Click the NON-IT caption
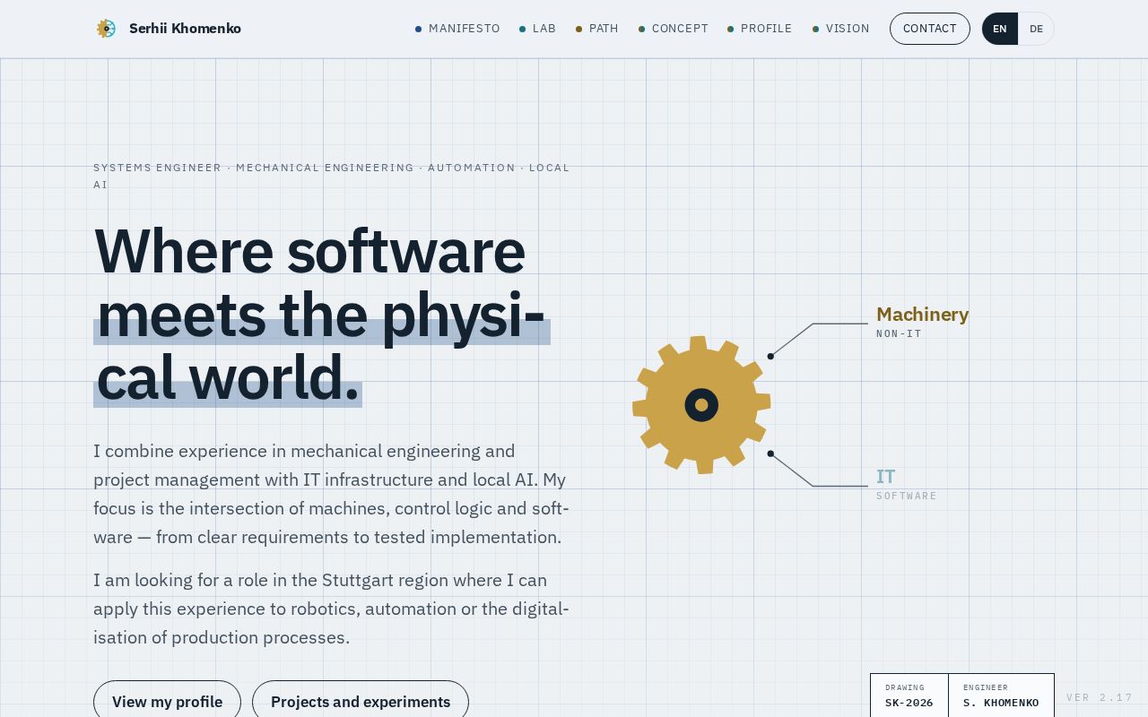 point(899,333)
